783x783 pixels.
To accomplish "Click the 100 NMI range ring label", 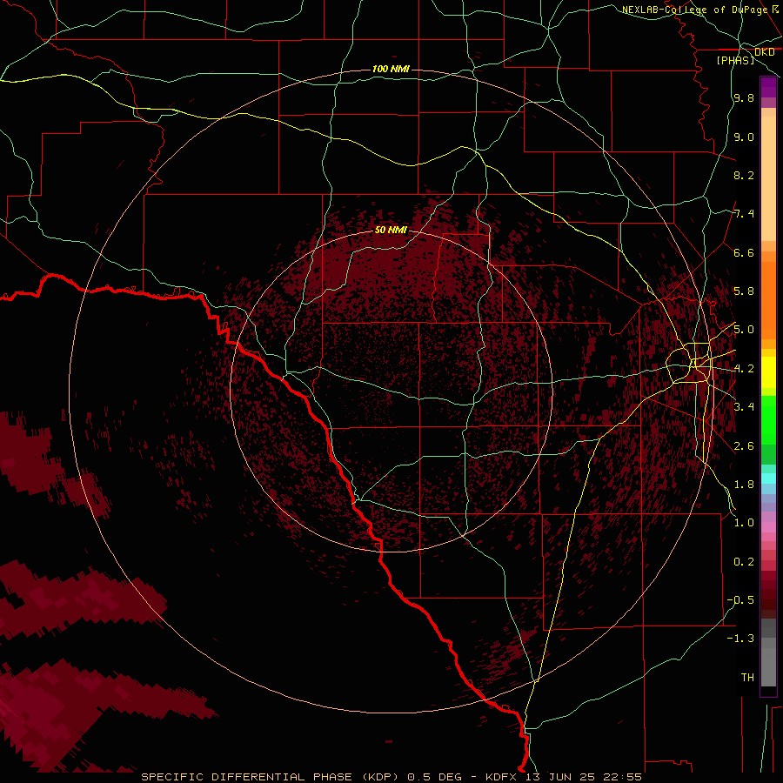I will pos(391,69).
